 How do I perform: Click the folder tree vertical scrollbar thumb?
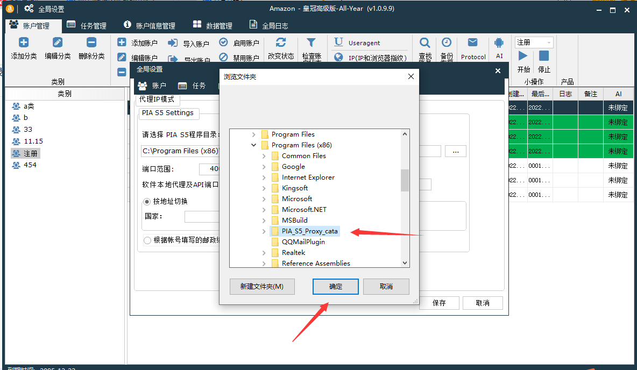click(405, 180)
